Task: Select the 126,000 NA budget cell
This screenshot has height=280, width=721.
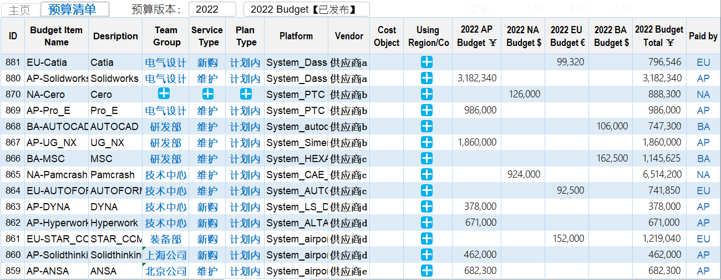Action: (523, 95)
